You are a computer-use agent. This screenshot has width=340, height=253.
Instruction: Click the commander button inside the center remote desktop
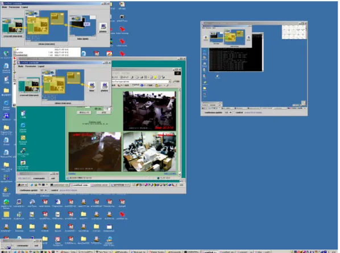pyautogui.click(x=39, y=178)
